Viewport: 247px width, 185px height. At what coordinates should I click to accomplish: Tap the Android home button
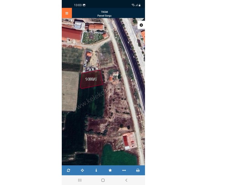click(103, 180)
